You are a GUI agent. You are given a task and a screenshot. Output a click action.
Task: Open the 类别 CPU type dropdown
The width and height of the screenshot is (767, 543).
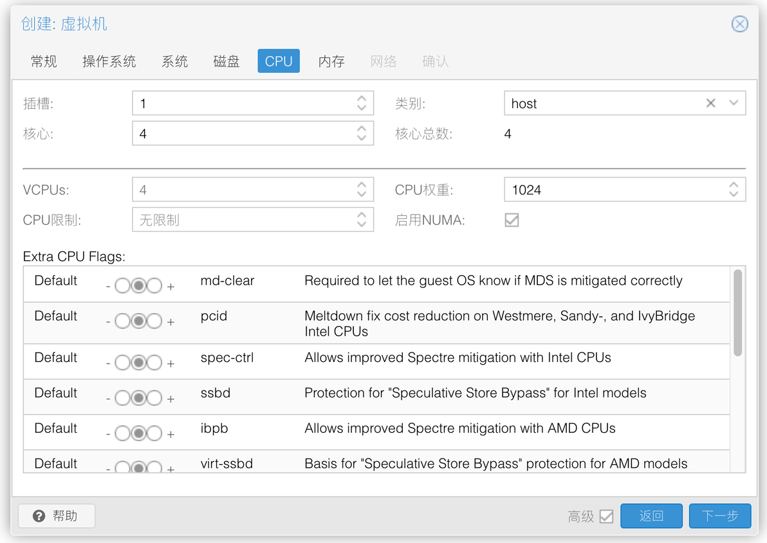734,103
